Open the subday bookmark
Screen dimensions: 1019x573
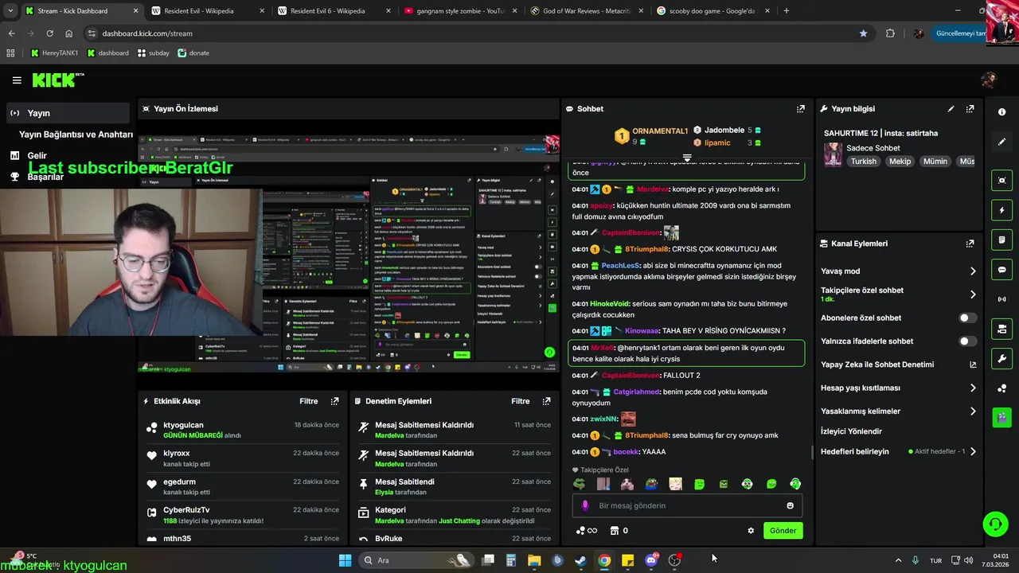pyautogui.click(x=154, y=53)
